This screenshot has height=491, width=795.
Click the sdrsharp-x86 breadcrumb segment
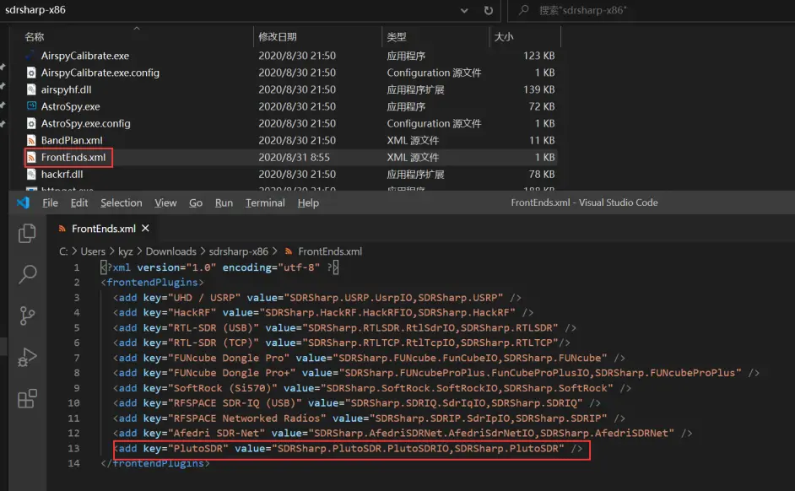238,251
